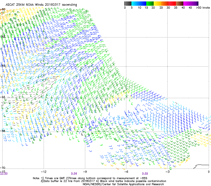The image size is (211, 186).
Task: Click the yellow 20-25 knots legend swatch
Action: [157, 3]
